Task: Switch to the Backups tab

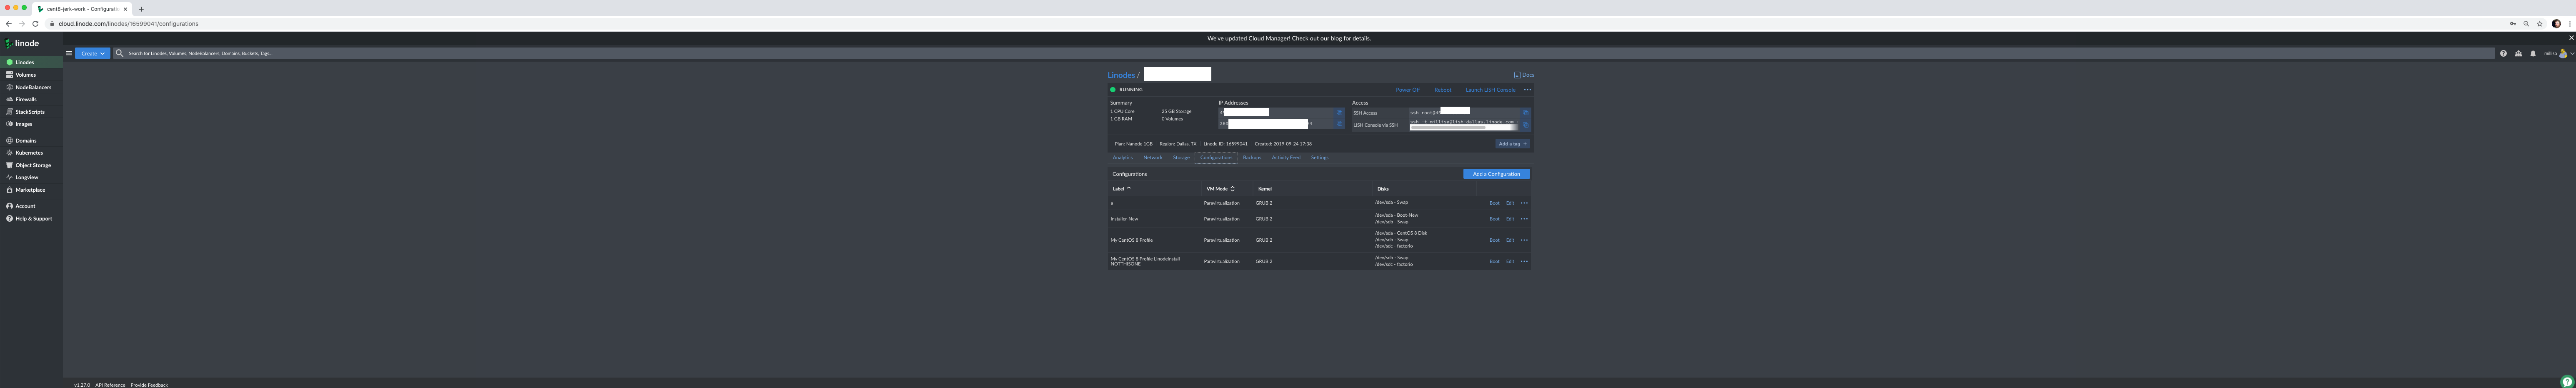Action: [1252, 158]
